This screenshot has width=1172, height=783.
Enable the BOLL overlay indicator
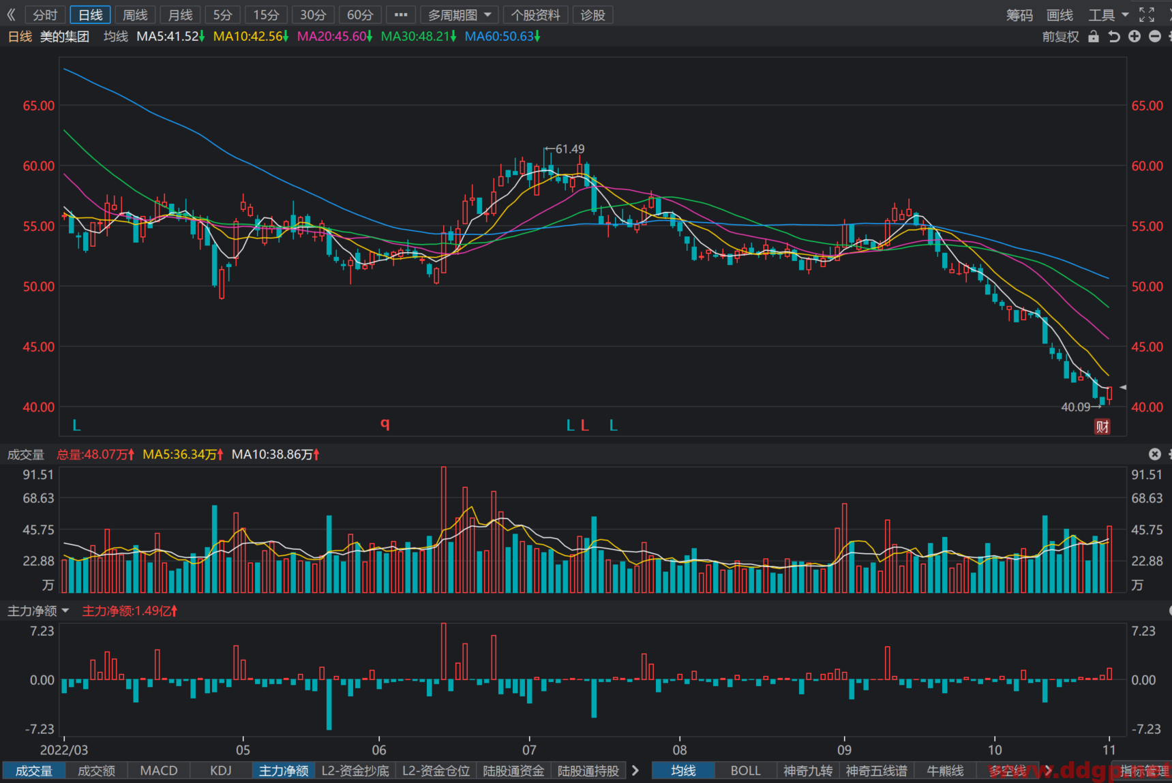745,770
